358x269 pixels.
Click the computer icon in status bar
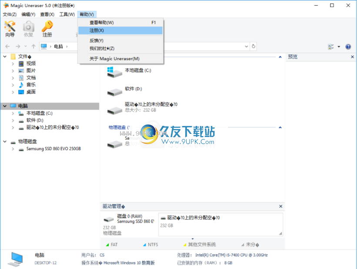tap(16, 259)
